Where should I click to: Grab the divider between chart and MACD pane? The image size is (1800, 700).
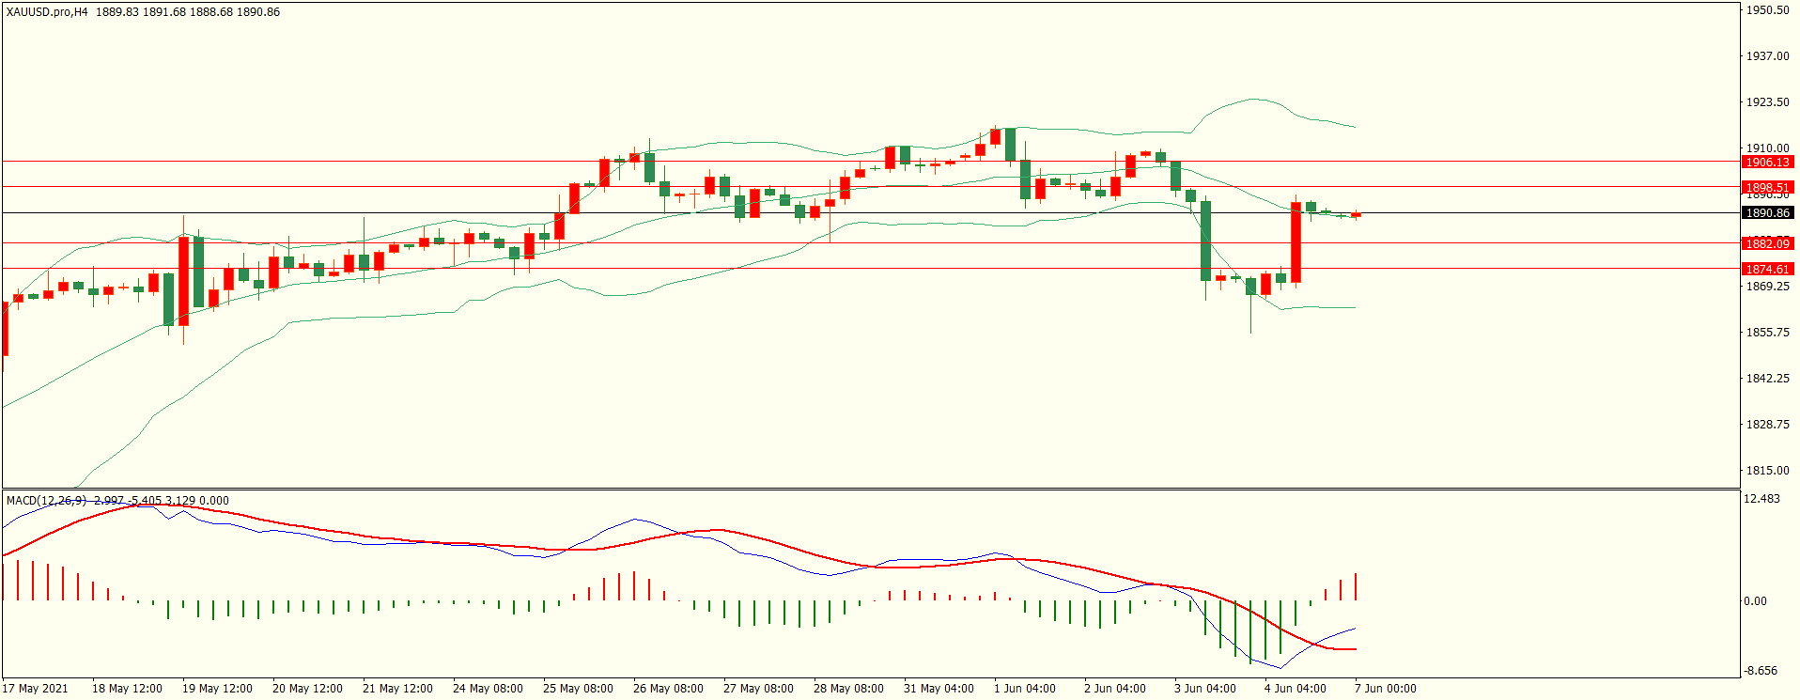coord(870,489)
